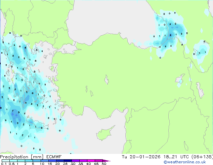Click the legend swatch between 0.1 and 0.5
The image size is (213, 165).
6,161
